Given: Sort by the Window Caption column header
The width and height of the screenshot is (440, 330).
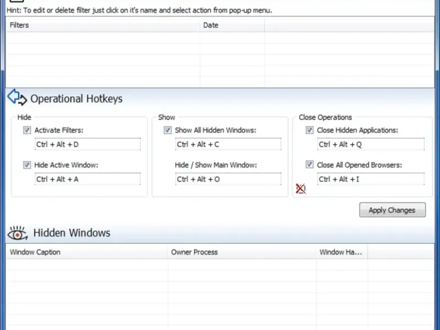Looking at the screenshot, I should (87, 252).
